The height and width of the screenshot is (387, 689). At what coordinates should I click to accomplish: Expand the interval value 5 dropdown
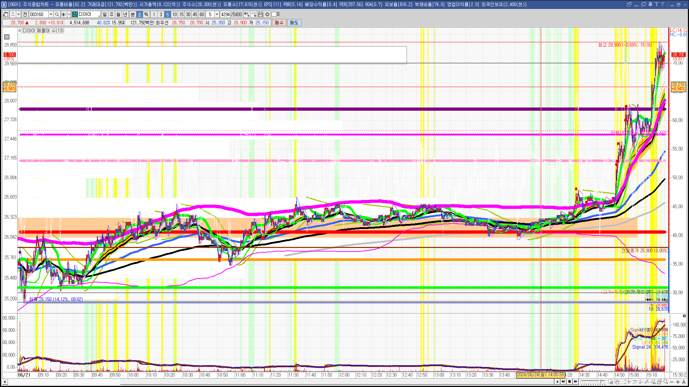tap(217, 14)
